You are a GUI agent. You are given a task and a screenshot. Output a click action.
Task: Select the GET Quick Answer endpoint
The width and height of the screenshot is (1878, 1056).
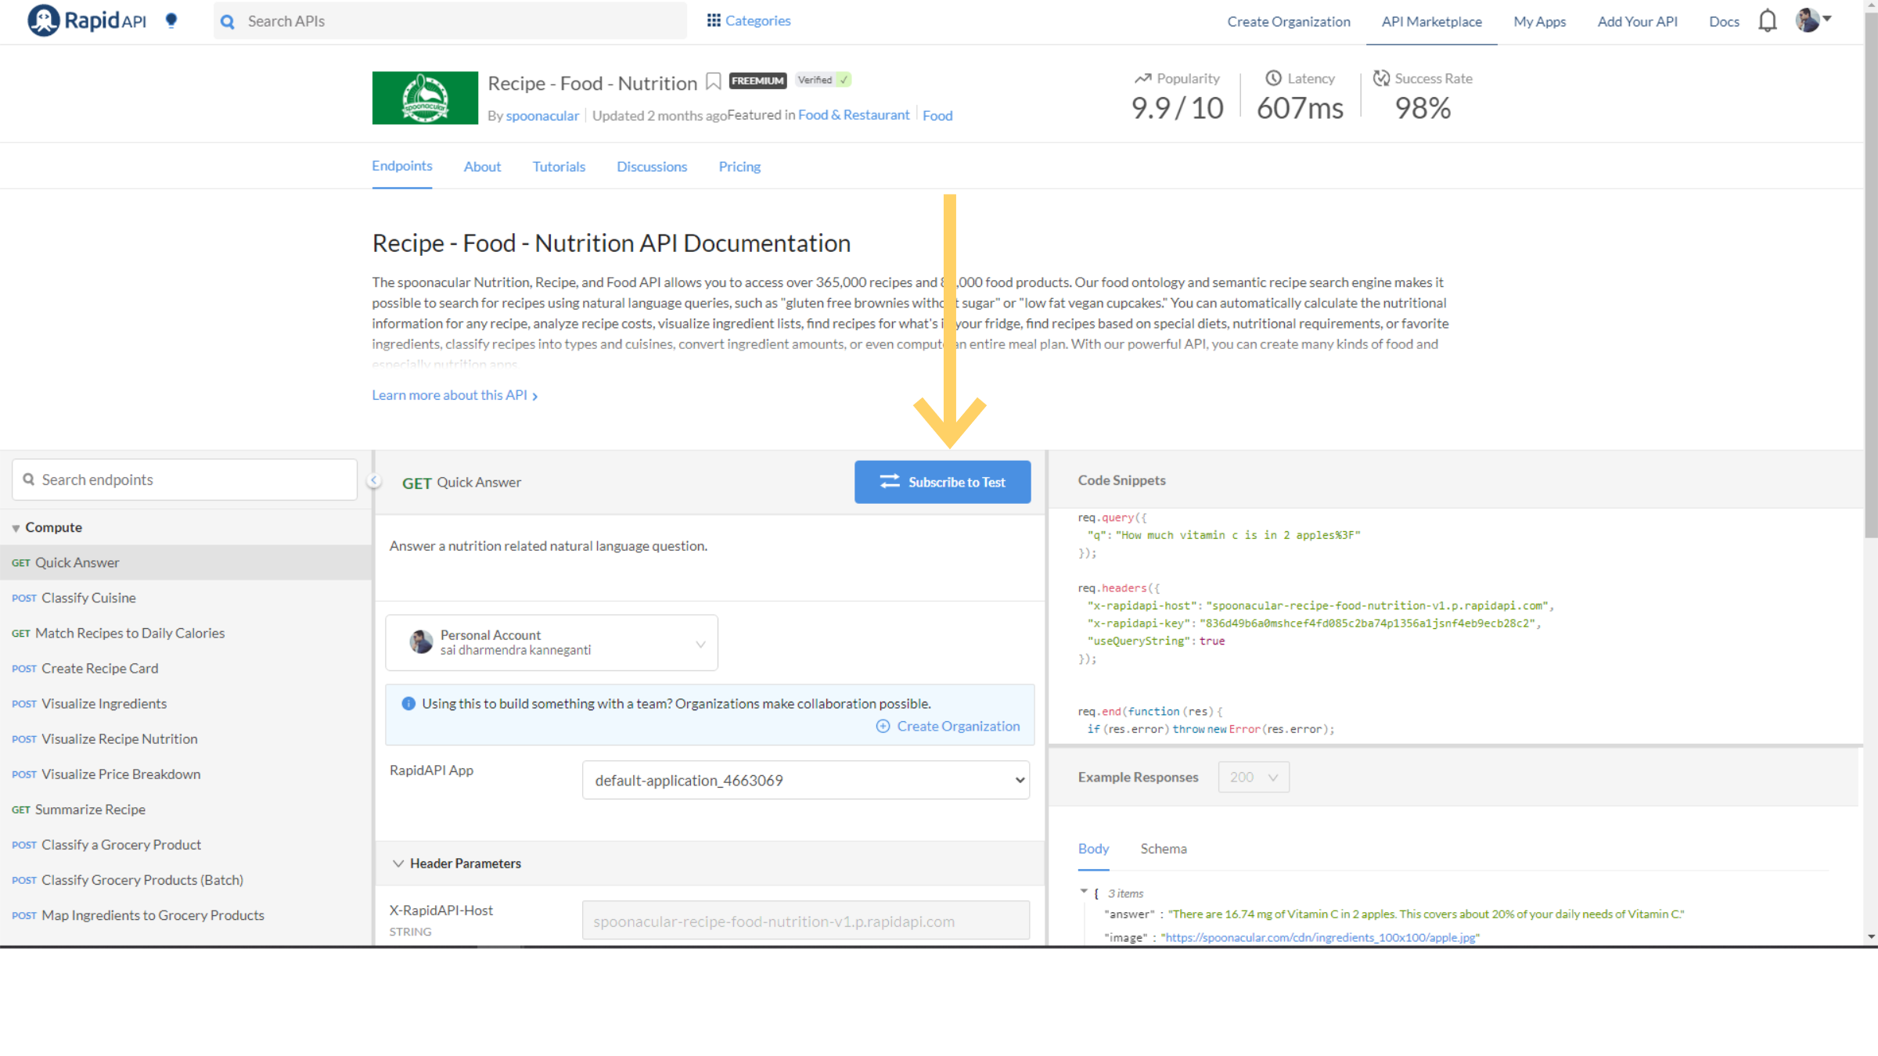pos(185,562)
